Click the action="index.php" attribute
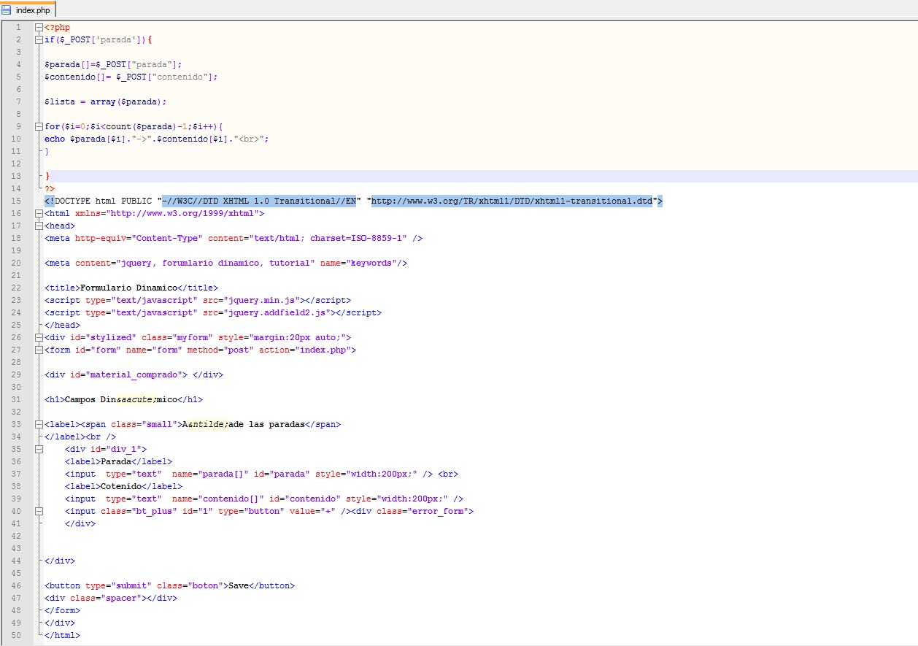Screen dimensions: 918x646 (x=305, y=350)
